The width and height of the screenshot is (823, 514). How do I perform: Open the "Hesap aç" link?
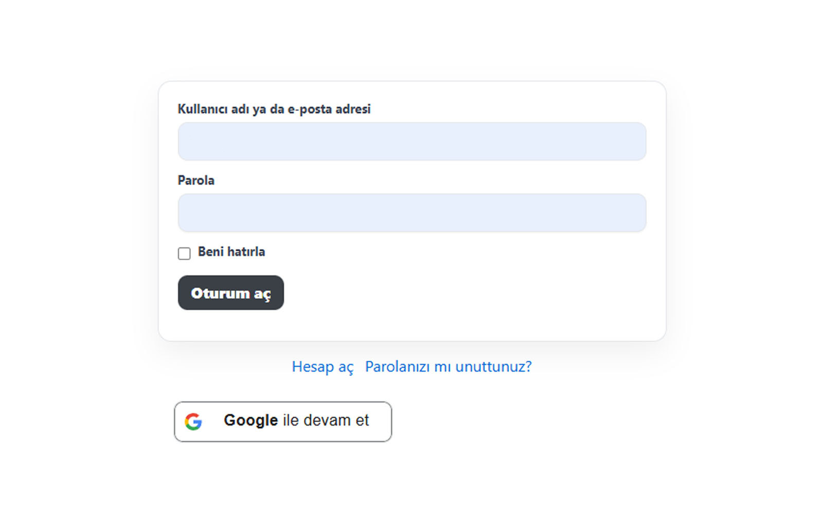(323, 367)
